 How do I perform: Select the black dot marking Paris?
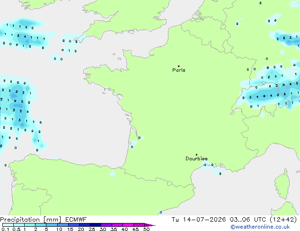(179, 66)
